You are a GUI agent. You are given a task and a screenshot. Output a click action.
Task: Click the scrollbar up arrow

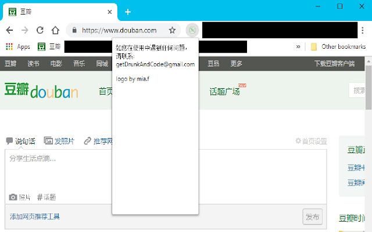tap(369, 61)
